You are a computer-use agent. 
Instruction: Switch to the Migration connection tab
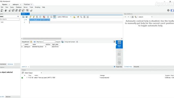click(5, 4)
